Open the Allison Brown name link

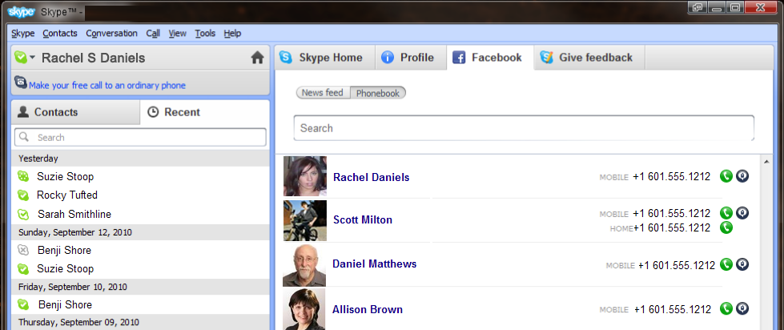[x=368, y=309]
